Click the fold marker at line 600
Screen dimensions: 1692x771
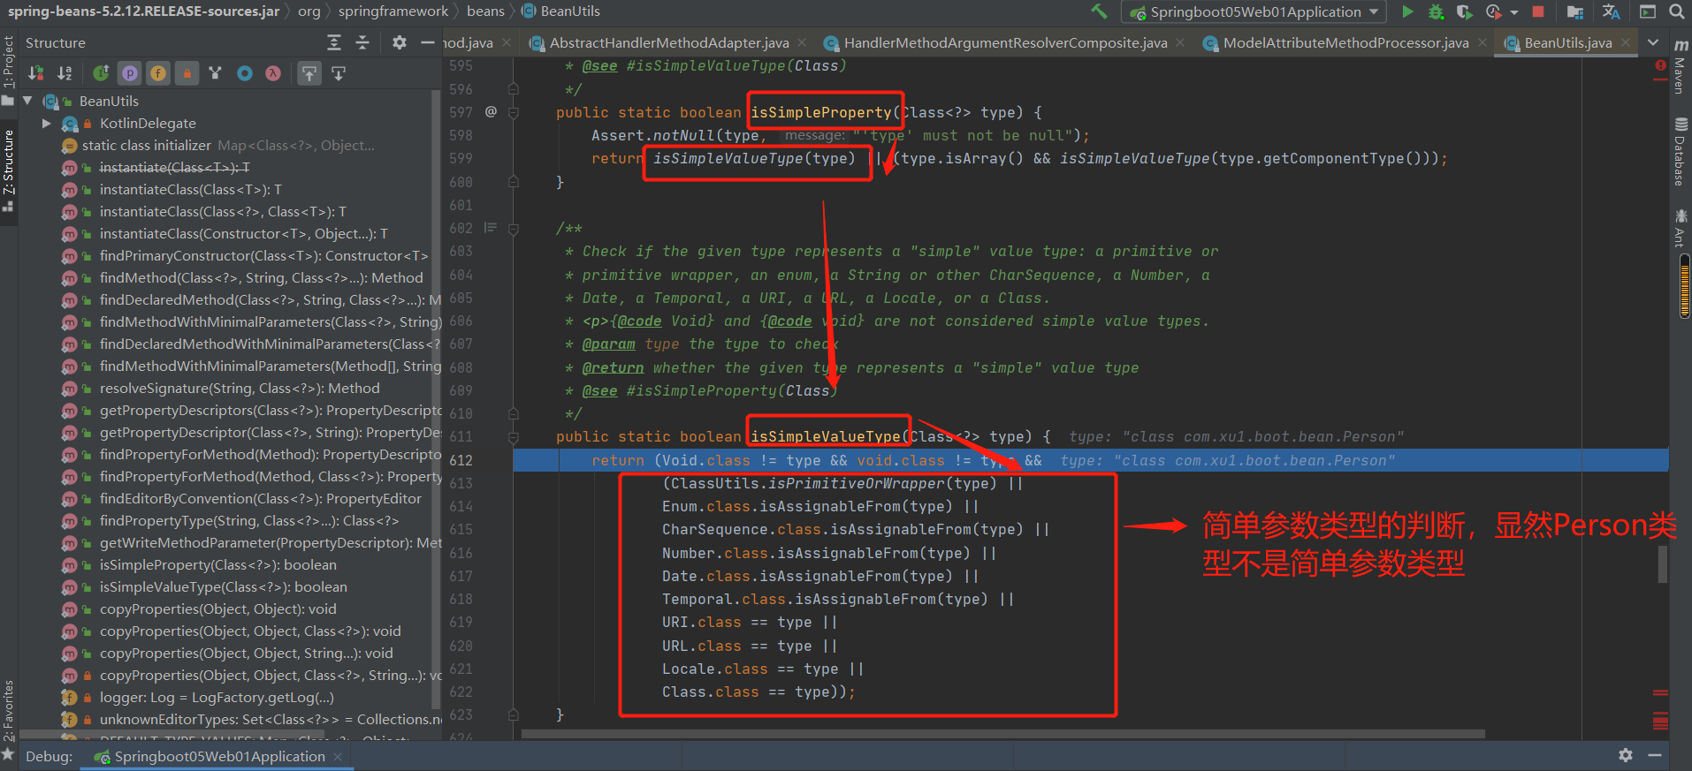point(514,182)
